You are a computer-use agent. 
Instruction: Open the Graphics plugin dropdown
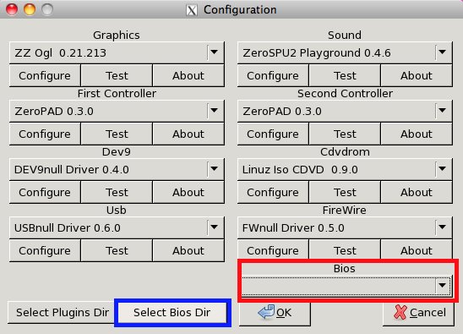pos(117,52)
